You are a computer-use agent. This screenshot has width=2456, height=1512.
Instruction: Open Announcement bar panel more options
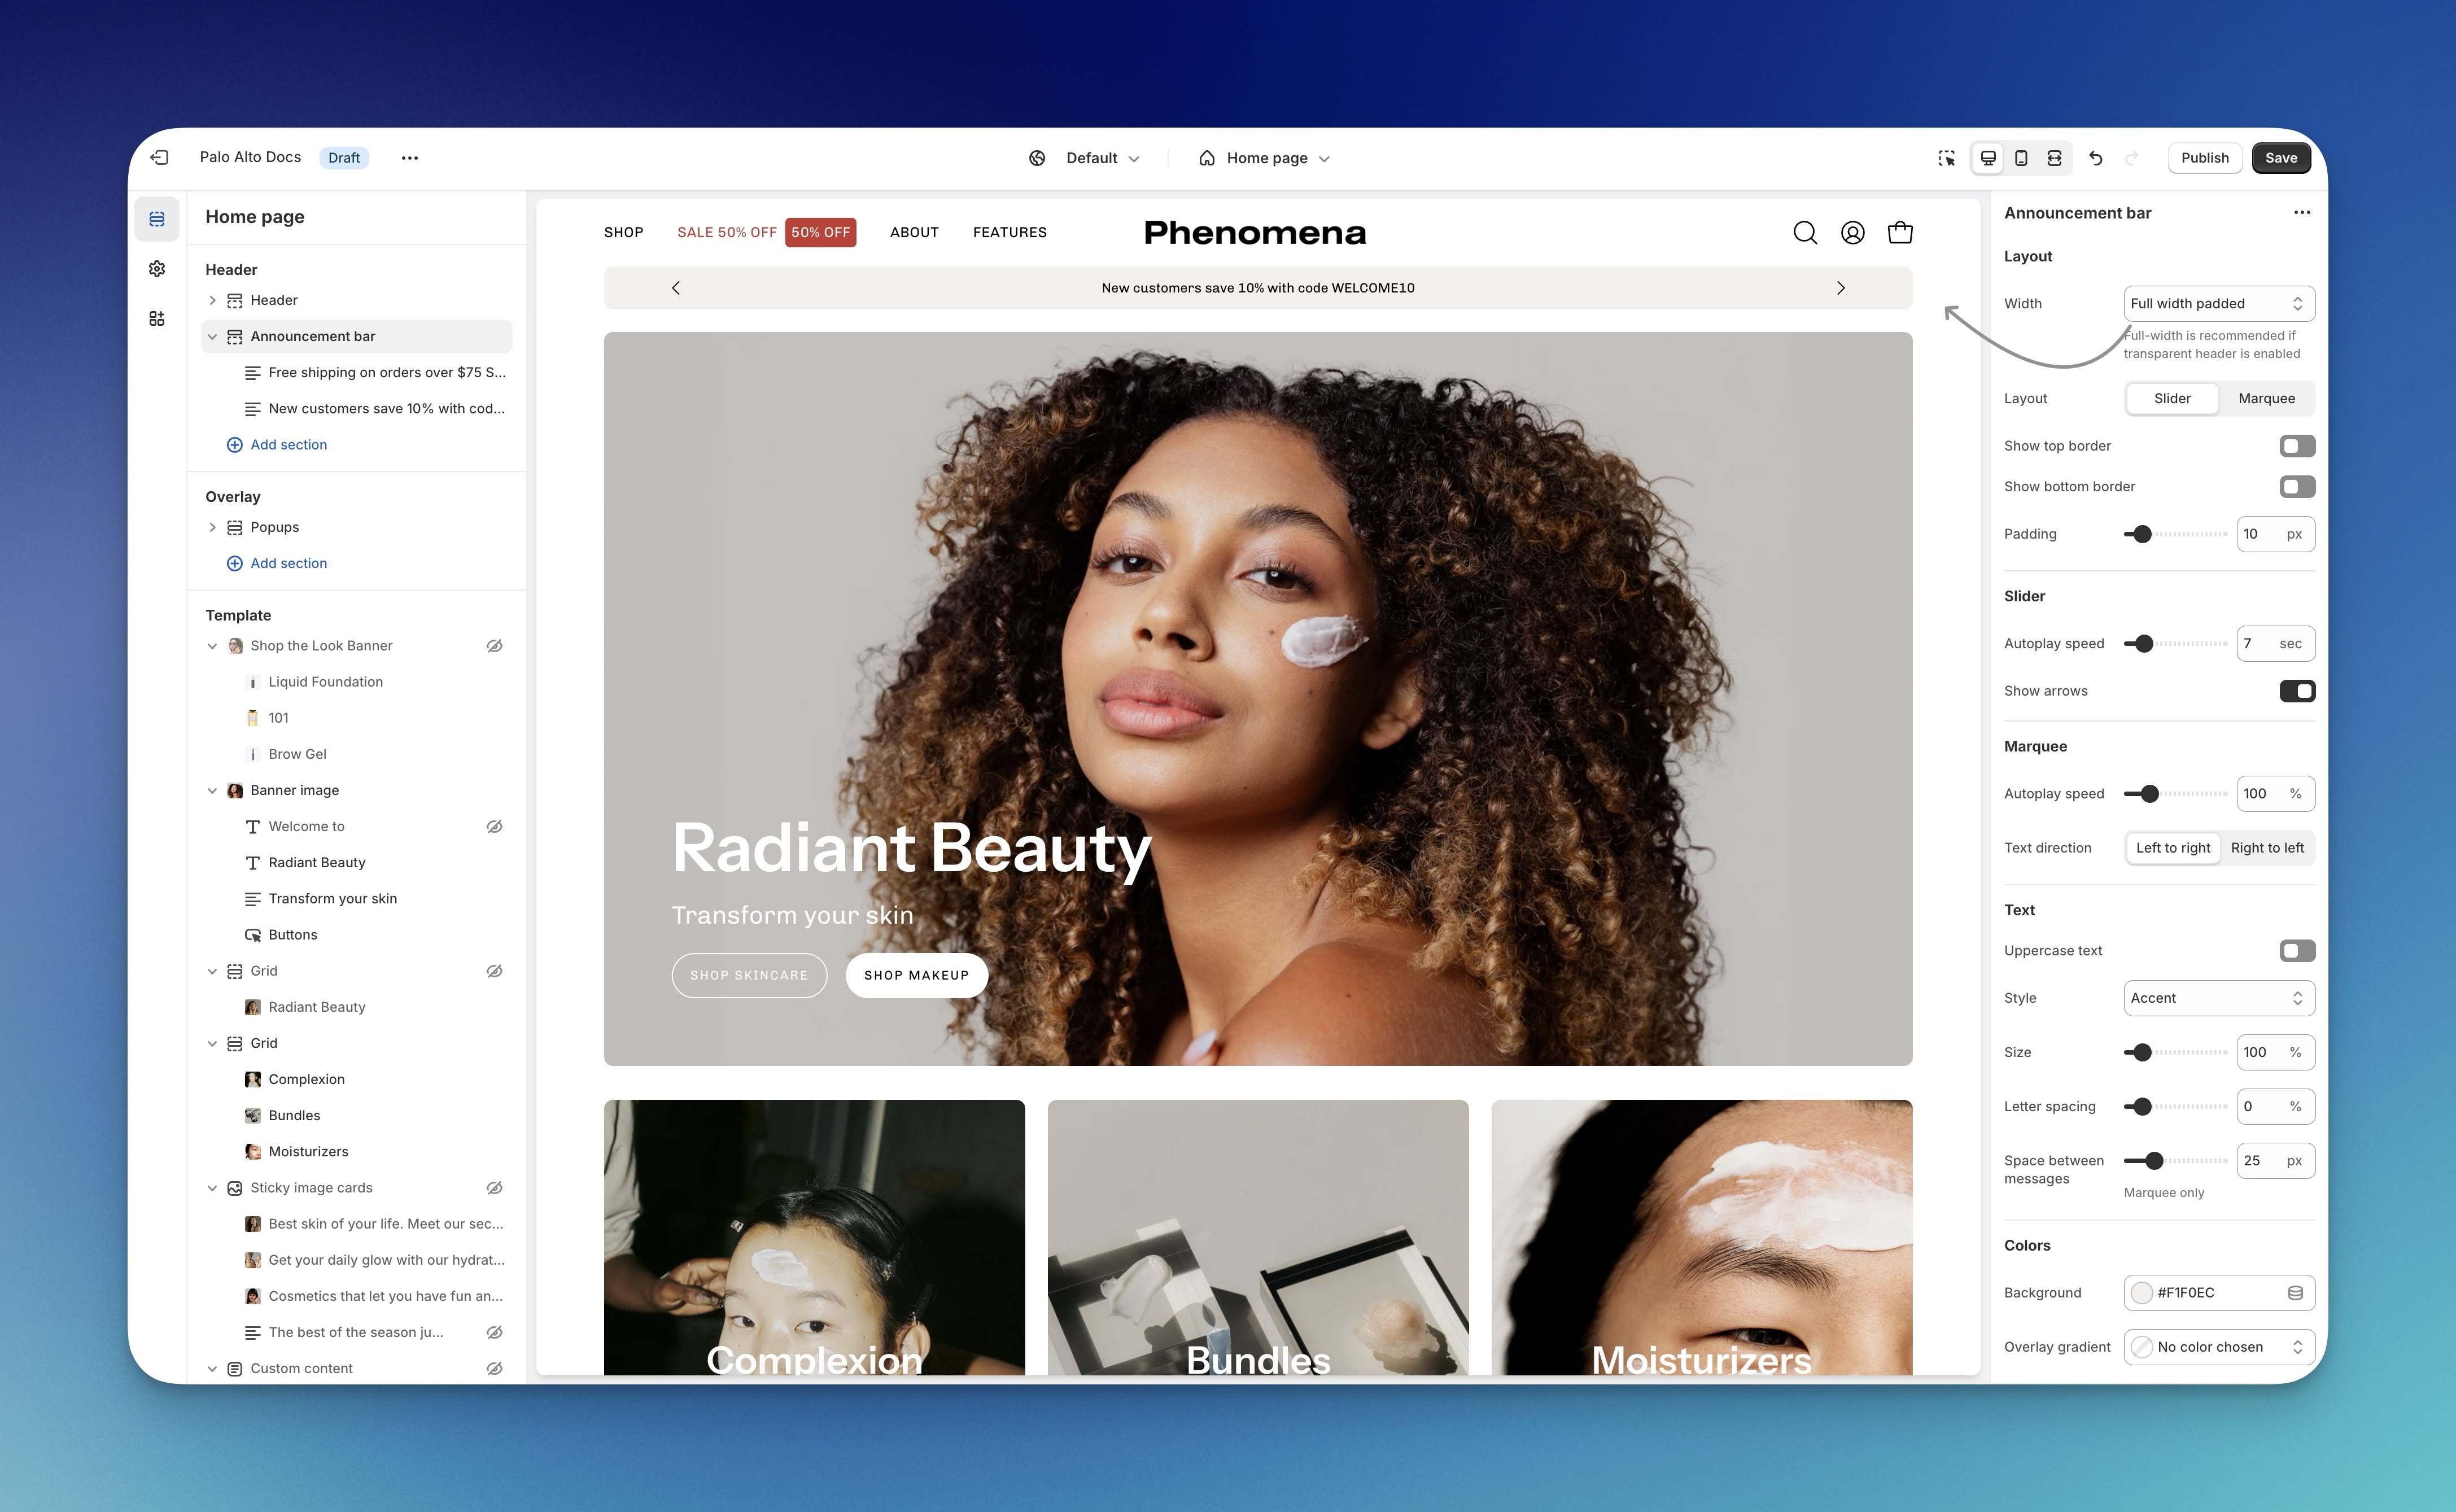(2302, 213)
